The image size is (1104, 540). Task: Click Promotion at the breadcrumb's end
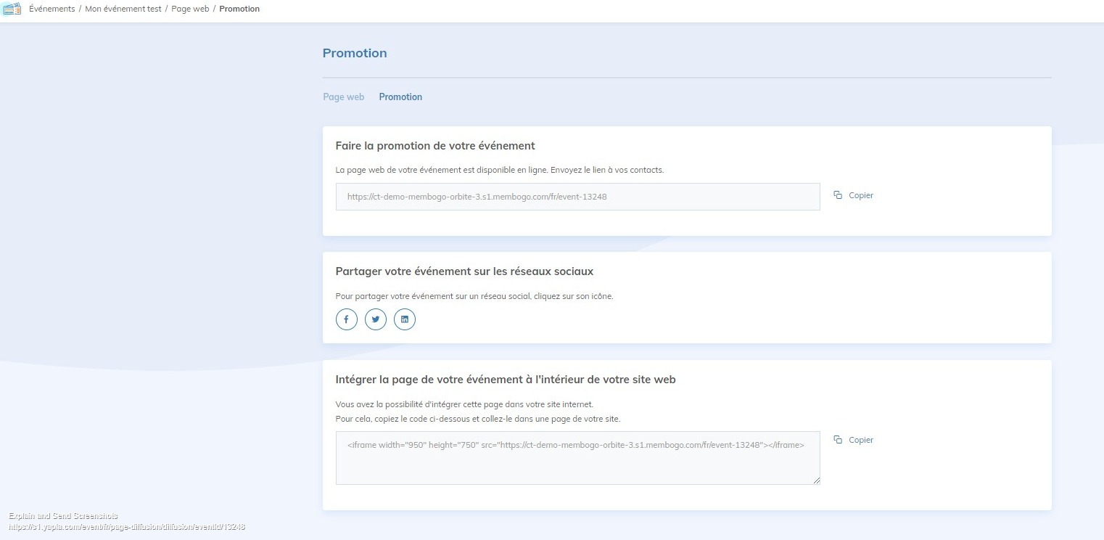[239, 9]
